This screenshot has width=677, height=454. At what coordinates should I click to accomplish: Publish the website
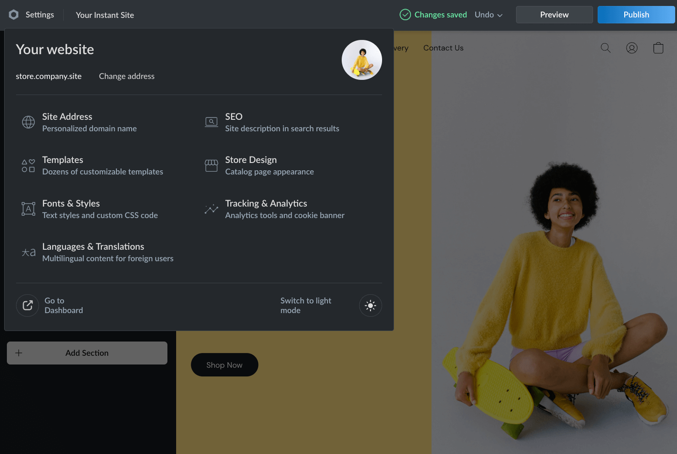[636, 14]
